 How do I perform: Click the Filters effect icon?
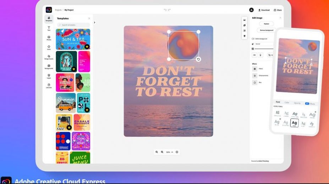click(254, 69)
